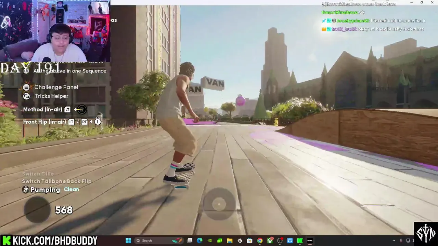Open Task View from the taskbar
438x246 pixels.
click(190, 241)
